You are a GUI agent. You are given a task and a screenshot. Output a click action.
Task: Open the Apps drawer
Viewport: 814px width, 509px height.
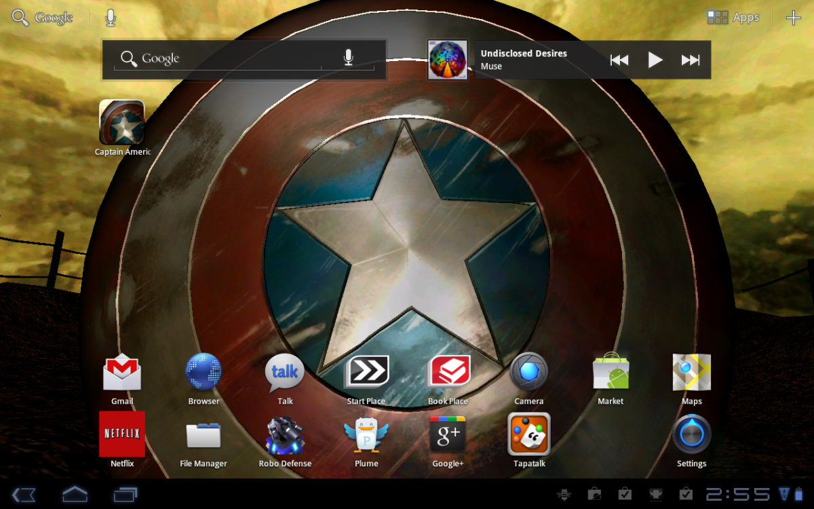(733, 17)
